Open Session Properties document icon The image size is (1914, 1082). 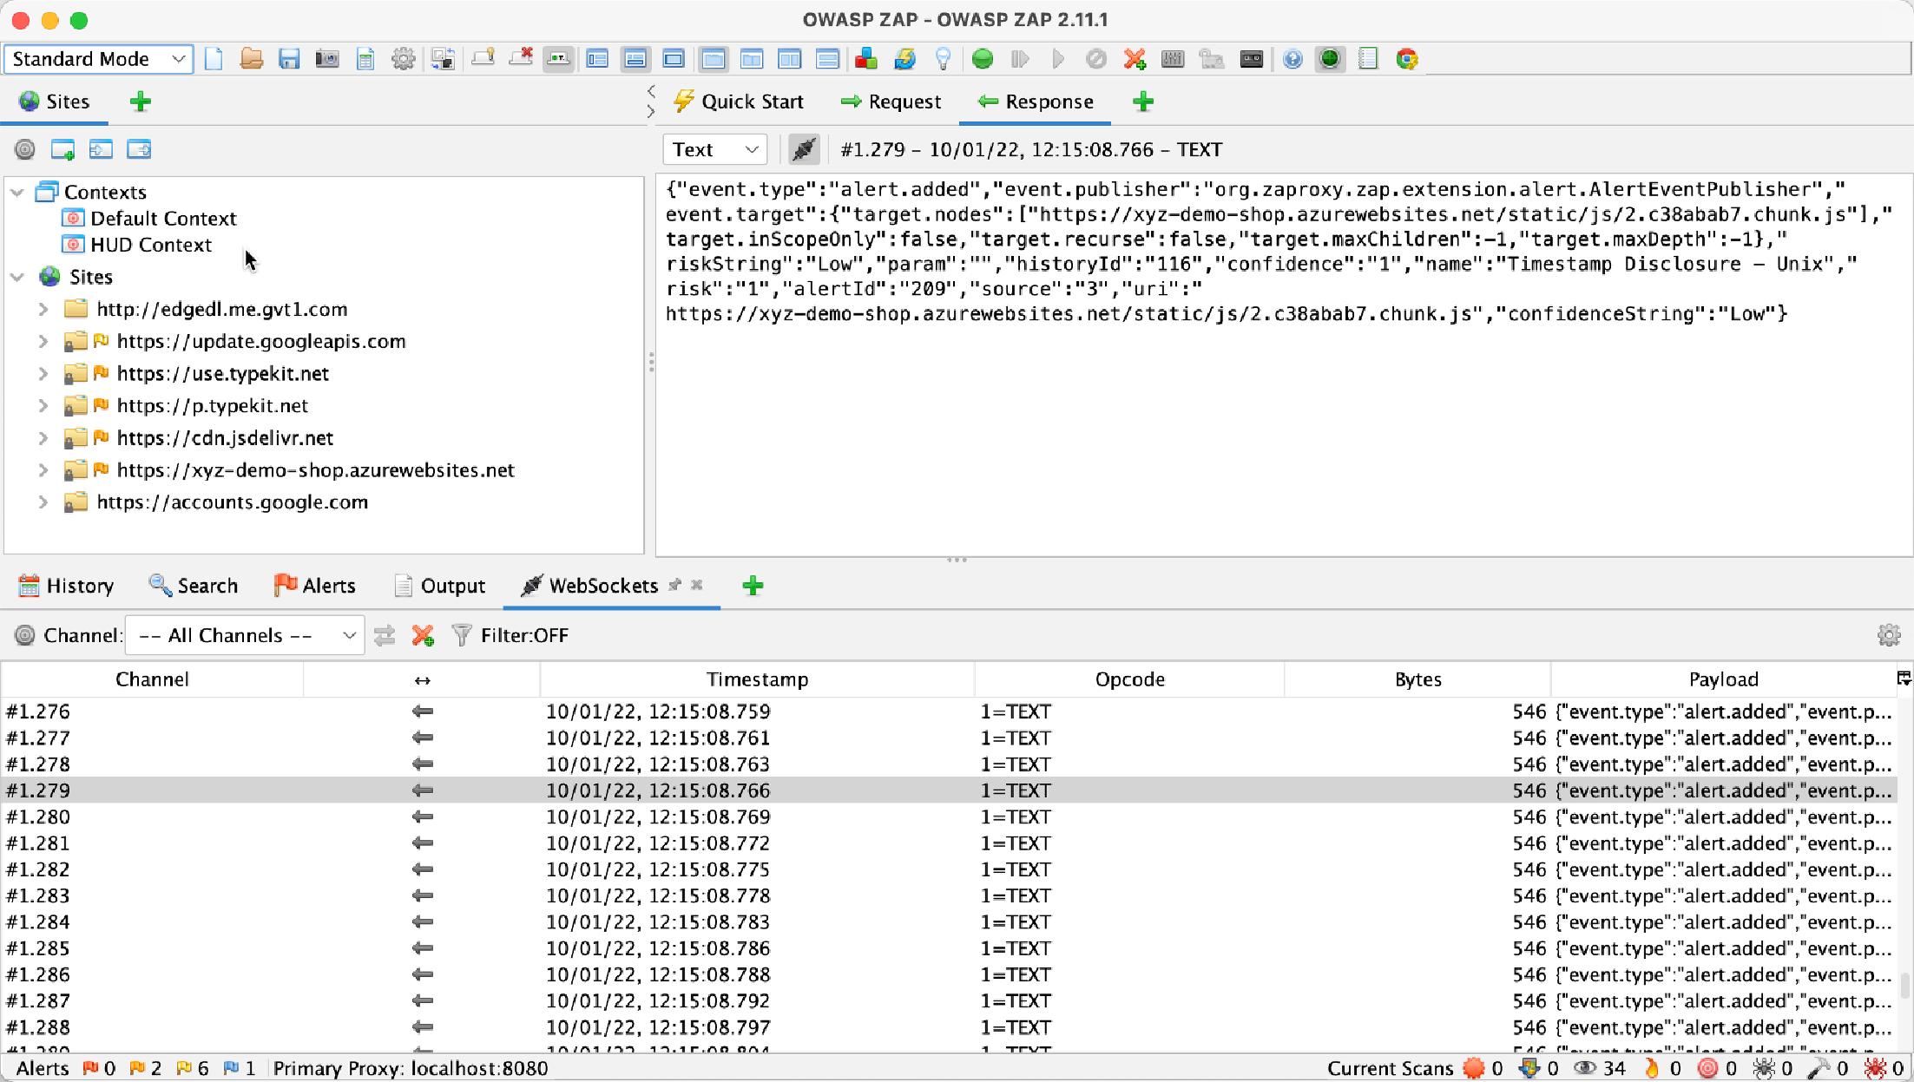click(365, 59)
